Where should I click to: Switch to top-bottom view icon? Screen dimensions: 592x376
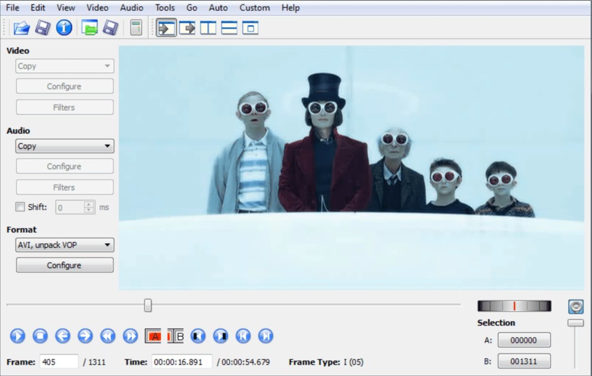pyautogui.click(x=229, y=28)
